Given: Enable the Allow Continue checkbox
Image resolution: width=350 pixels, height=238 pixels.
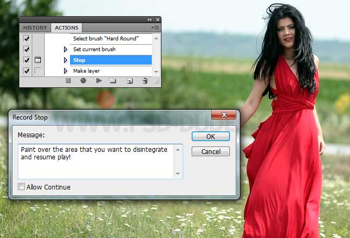Looking at the screenshot, I should pos(21,187).
